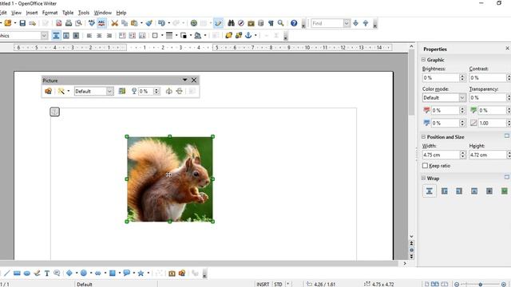Select Wrap Through in Properties sidebar
The image size is (511, 287).
pyautogui.click(x=489, y=191)
